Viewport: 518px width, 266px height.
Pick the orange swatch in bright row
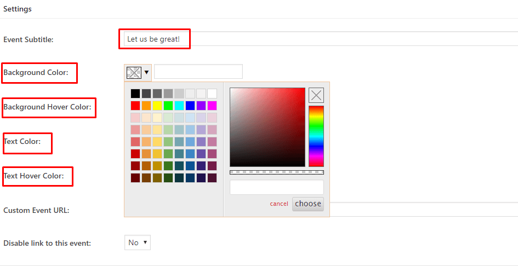pyautogui.click(x=146, y=106)
